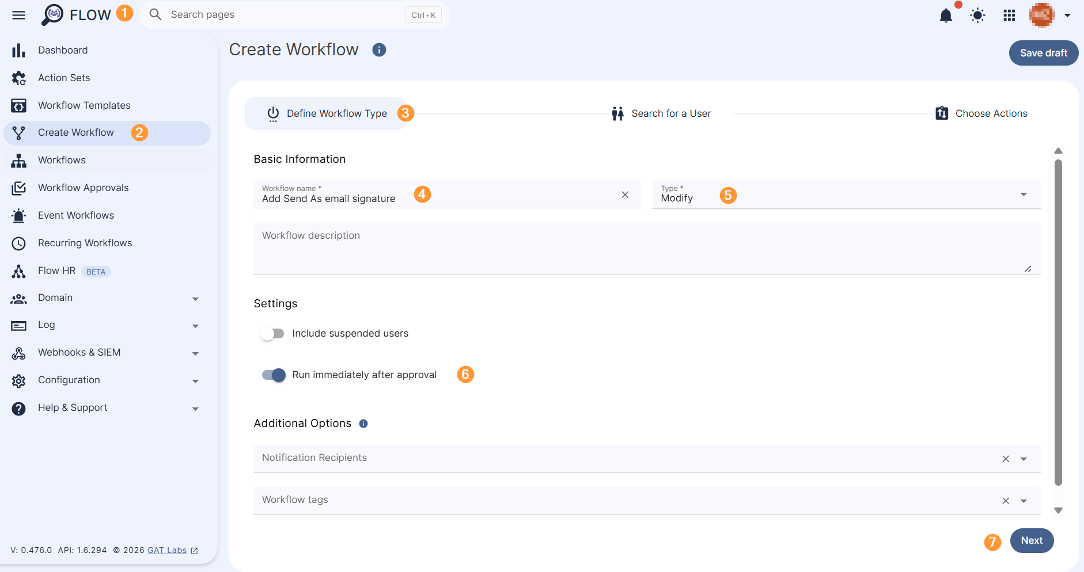The height and width of the screenshot is (572, 1084).
Task: Click the Help & Support question icon
Action: [x=18, y=409]
